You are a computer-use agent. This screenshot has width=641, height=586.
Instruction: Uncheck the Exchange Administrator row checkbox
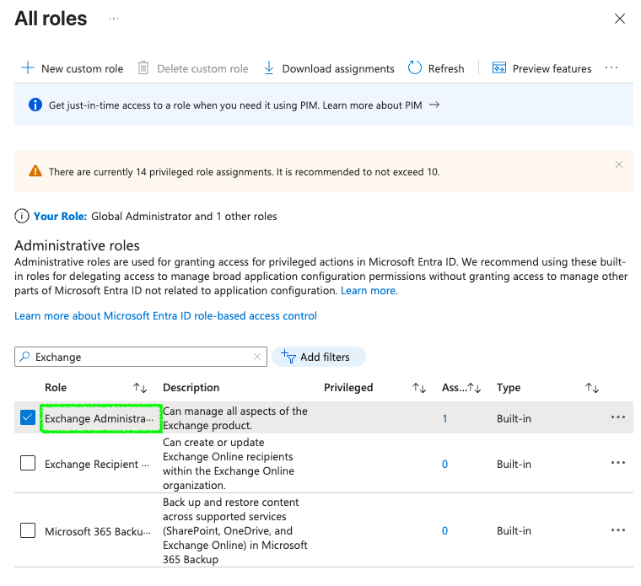click(x=28, y=417)
